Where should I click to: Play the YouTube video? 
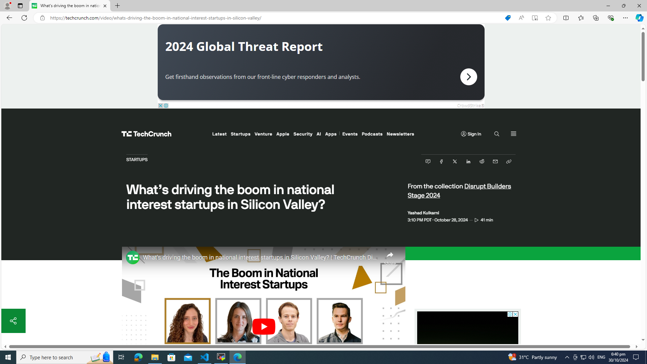pos(264,326)
